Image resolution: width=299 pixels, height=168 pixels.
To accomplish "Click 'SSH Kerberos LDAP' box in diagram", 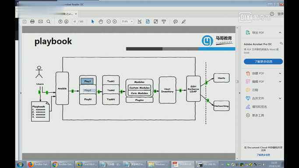I will point(193,89).
